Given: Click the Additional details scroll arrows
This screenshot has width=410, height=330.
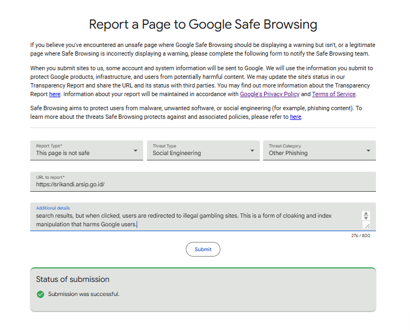Looking at the screenshot, I should click(x=366, y=215).
